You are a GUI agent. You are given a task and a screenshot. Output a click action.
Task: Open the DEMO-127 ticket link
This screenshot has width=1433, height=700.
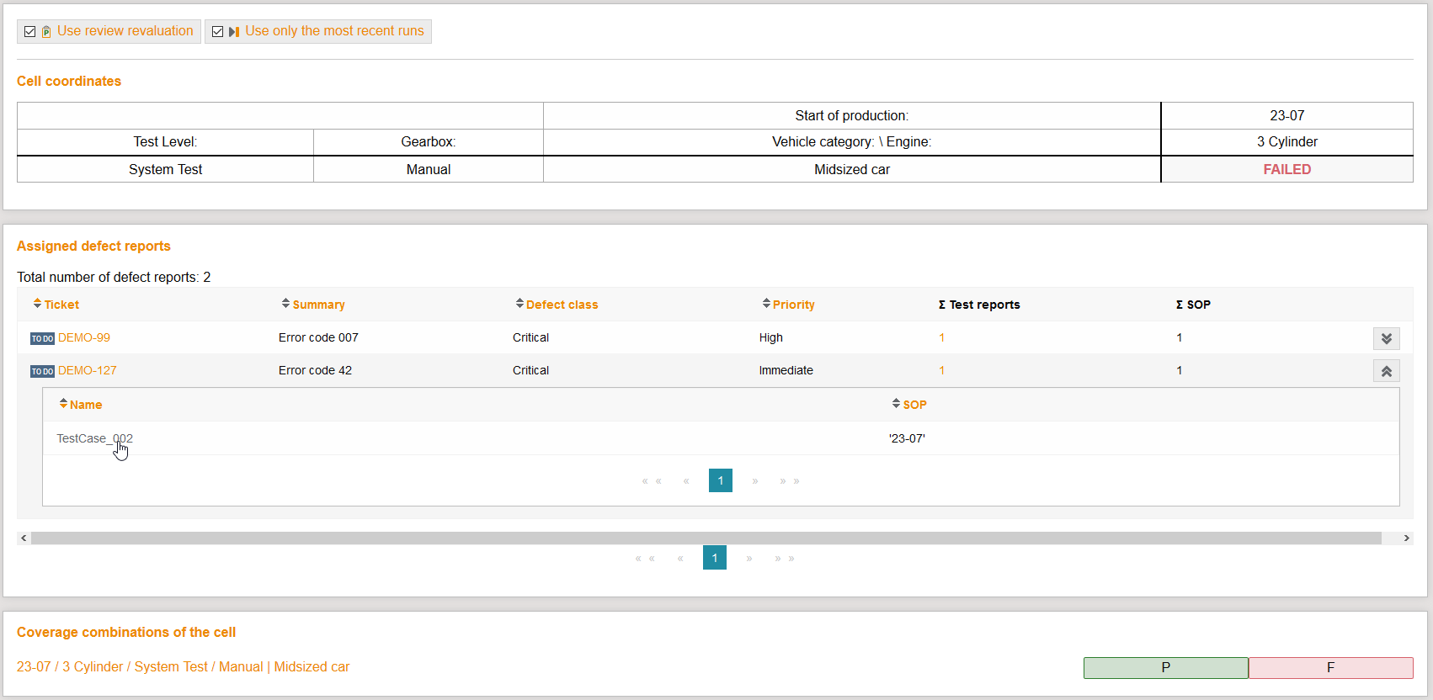(87, 370)
